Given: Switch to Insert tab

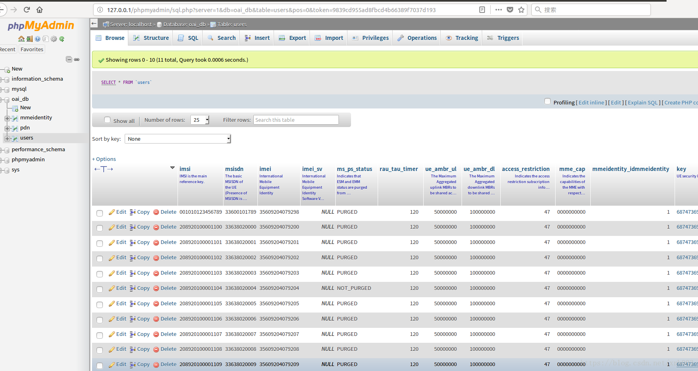Looking at the screenshot, I should (257, 38).
